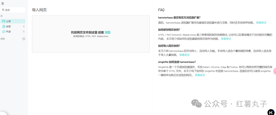This screenshot has height=115, width=276.
Task: Click the 未读 count value 0
Action: 24,31
